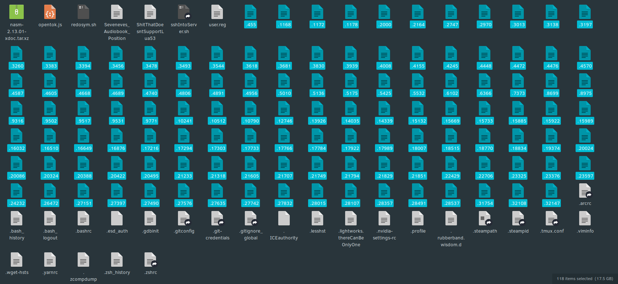Image resolution: width=618 pixels, height=284 pixels.
Task: Click the '.24232' file label
Action: (17, 203)
